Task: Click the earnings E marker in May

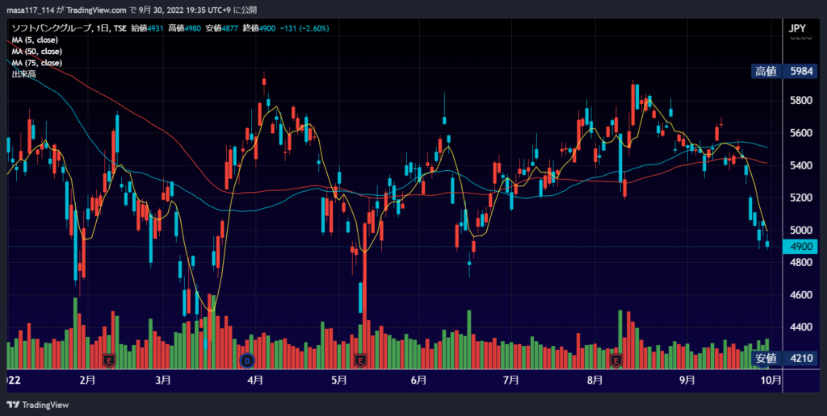Action: 361,360
